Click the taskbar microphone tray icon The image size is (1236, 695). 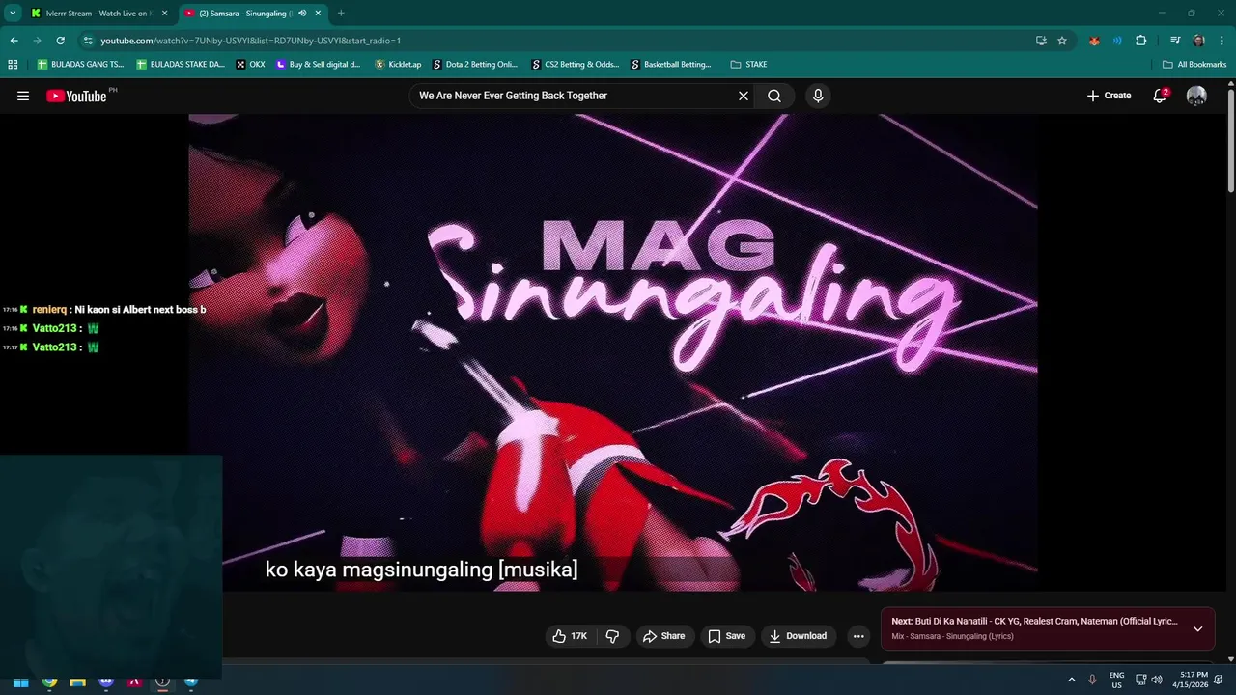tap(1092, 680)
